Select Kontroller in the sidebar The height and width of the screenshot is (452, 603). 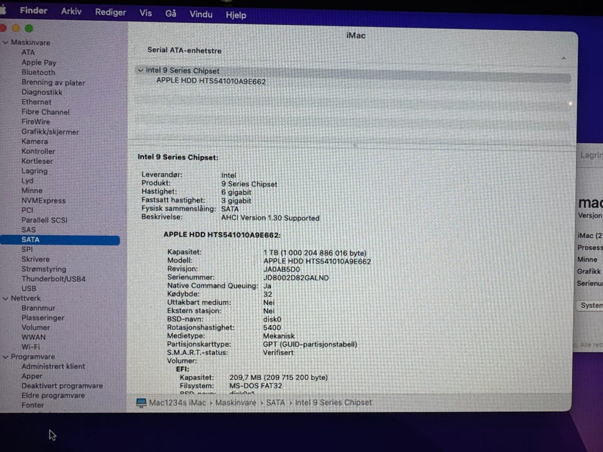coord(38,151)
